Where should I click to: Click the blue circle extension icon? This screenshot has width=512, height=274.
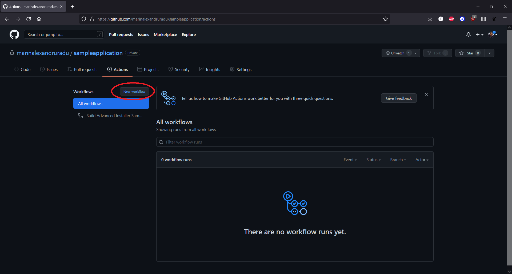tap(462, 19)
